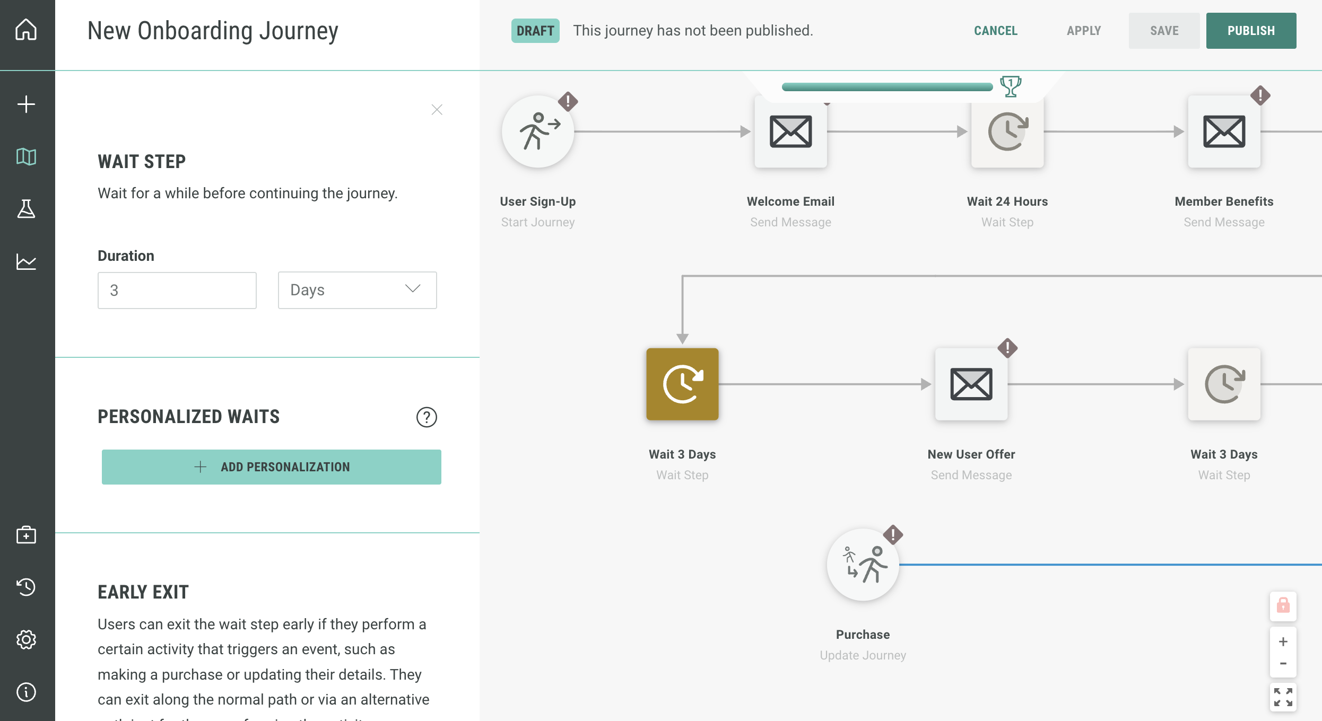1322x721 pixels.
Task: Open the journeys map icon in sidebar
Action: 26,157
